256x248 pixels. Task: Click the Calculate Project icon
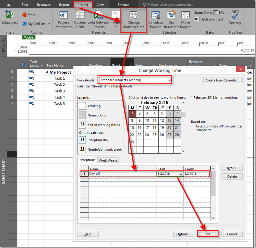[155, 20]
